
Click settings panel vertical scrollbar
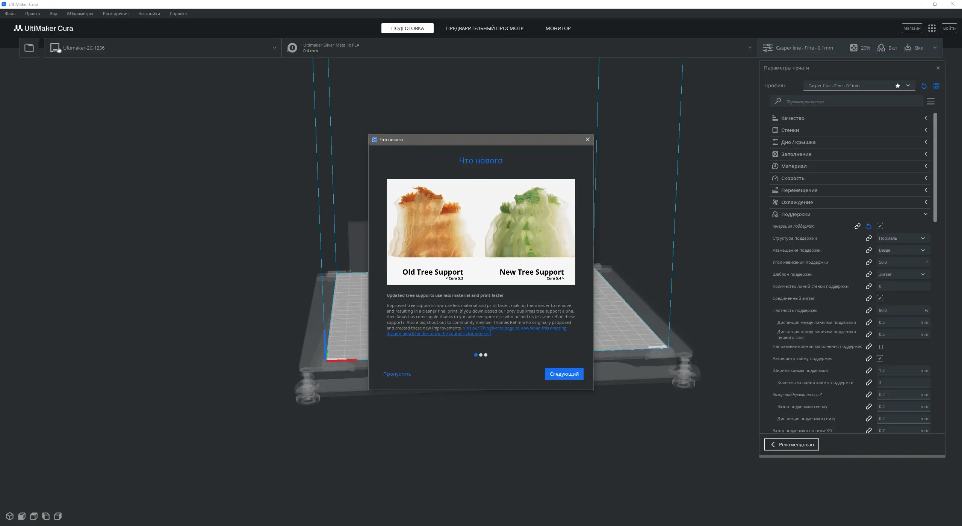pyautogui.click(x=935, y=167)
